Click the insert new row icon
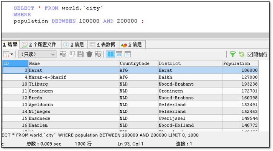The image size is (273, 151). pos(63,54)
